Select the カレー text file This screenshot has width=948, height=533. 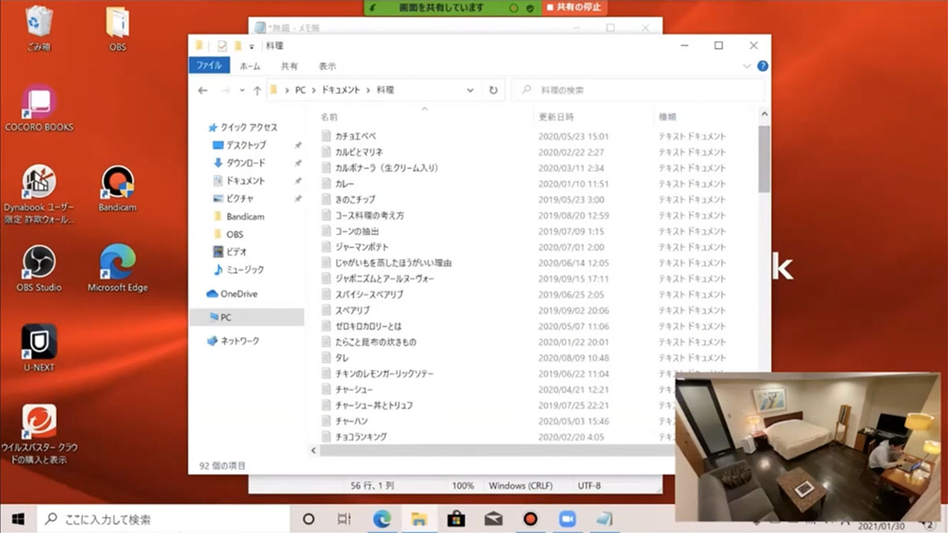click(x=343, y=183)
